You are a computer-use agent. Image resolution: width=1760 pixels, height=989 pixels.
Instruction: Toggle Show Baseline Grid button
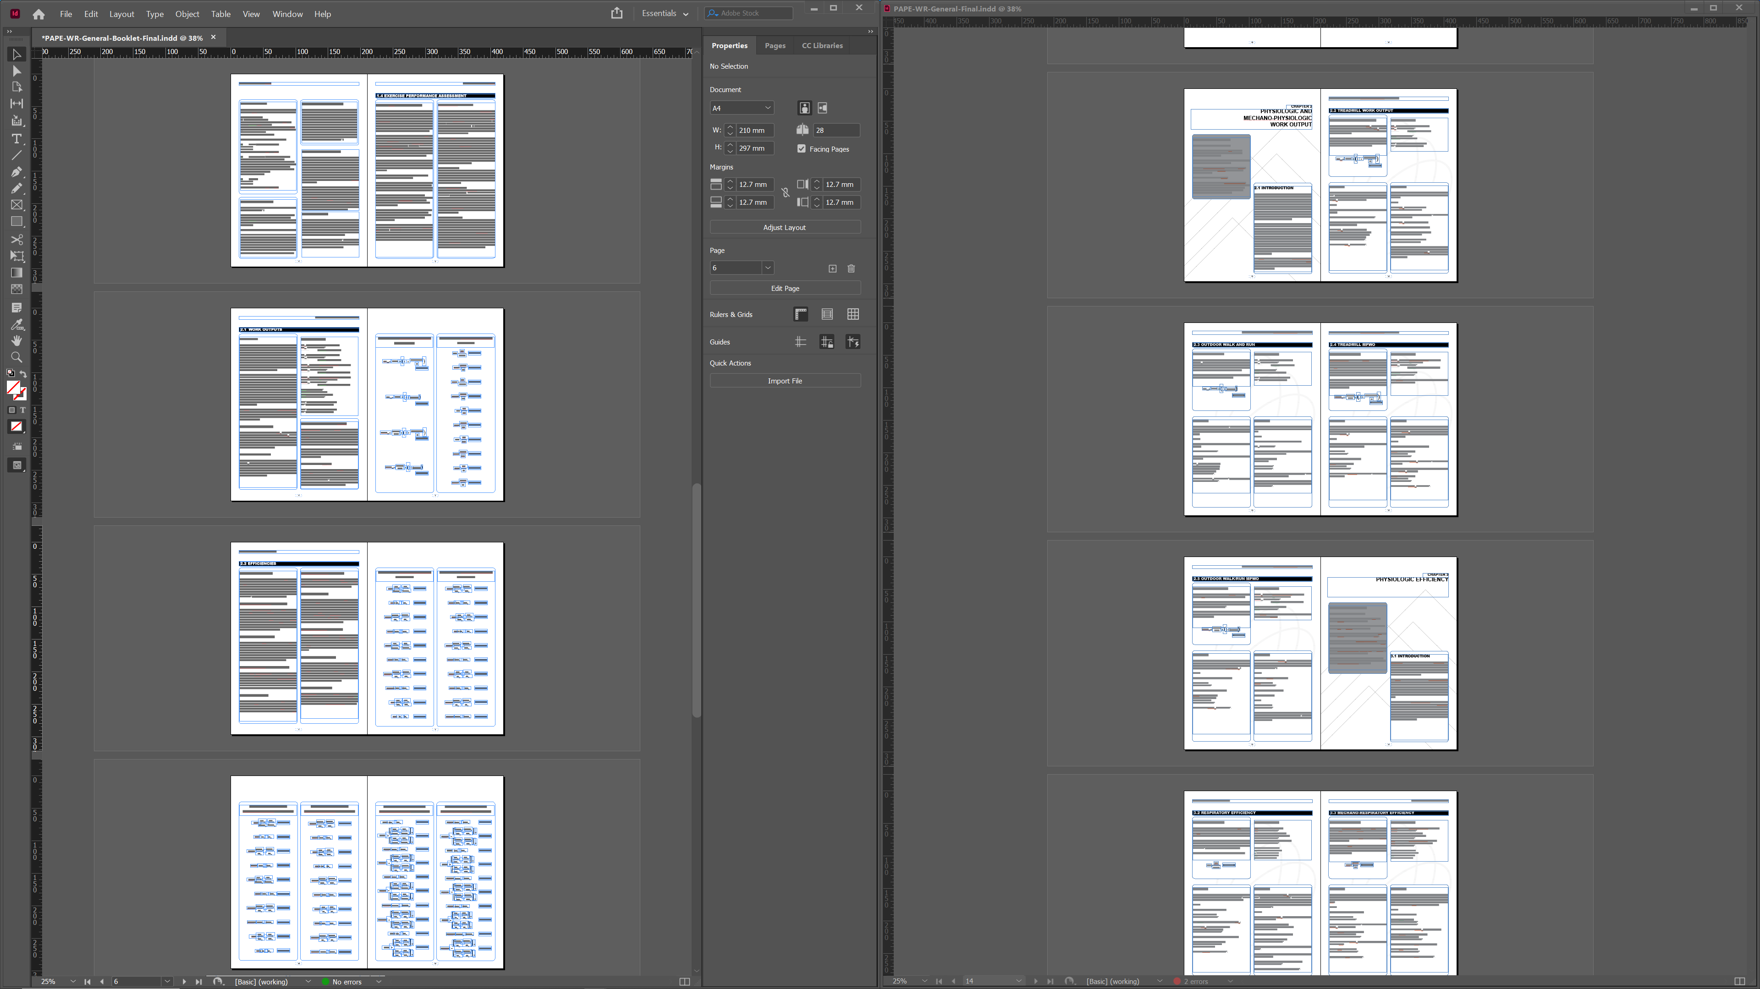827,314
